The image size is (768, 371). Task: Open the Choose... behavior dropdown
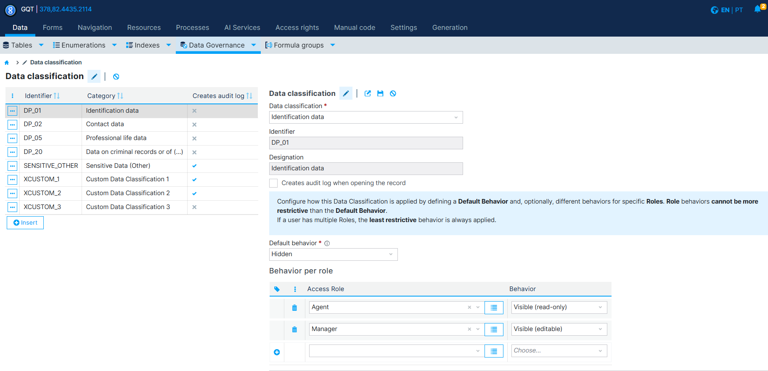point(559,351)
